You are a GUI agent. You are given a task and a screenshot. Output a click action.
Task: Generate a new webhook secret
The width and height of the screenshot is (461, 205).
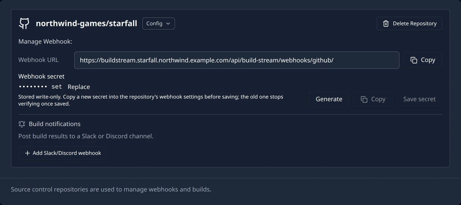(x=329, y=99)
